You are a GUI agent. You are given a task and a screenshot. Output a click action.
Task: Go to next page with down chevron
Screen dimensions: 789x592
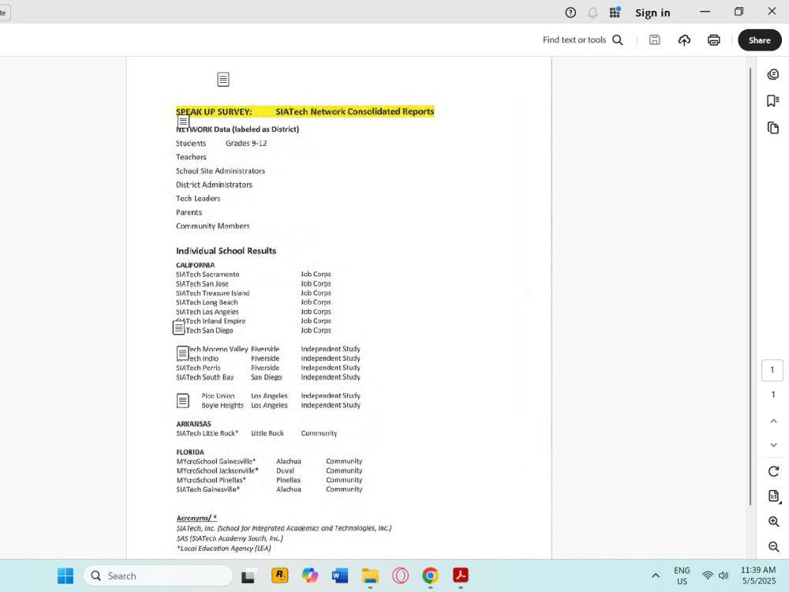(773, 445)
